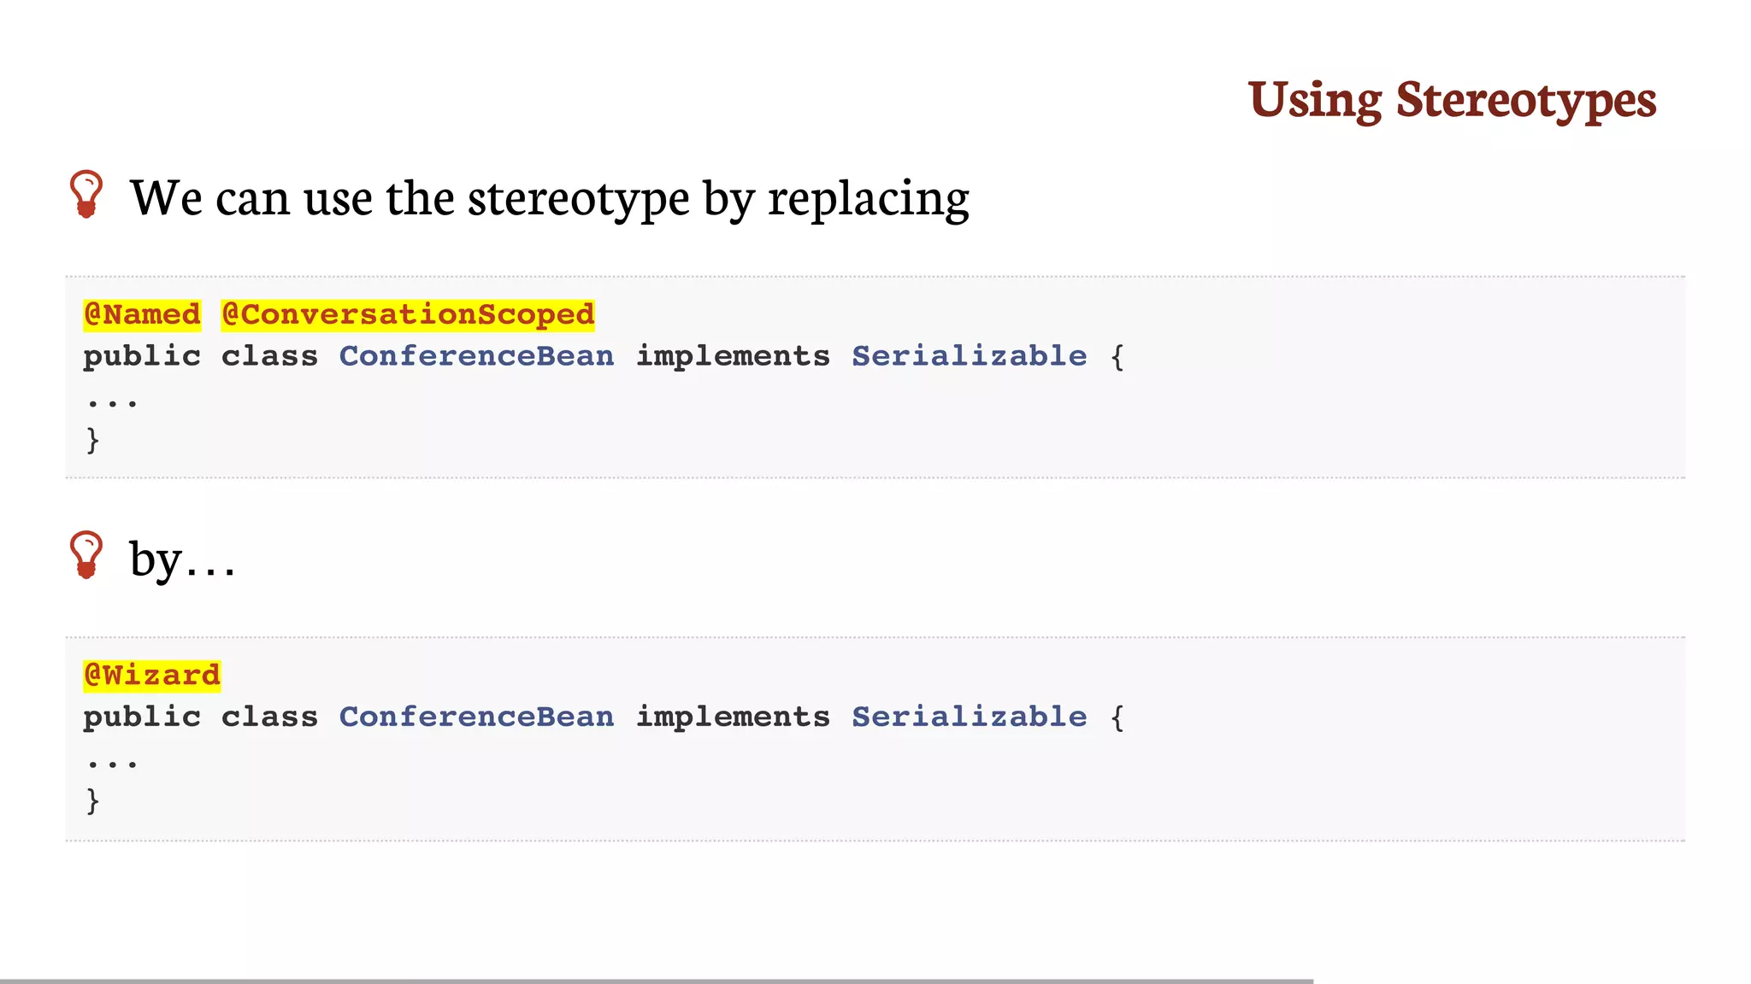
Task: Click ConferenceBean in the first code block
Action: (476, 355)
